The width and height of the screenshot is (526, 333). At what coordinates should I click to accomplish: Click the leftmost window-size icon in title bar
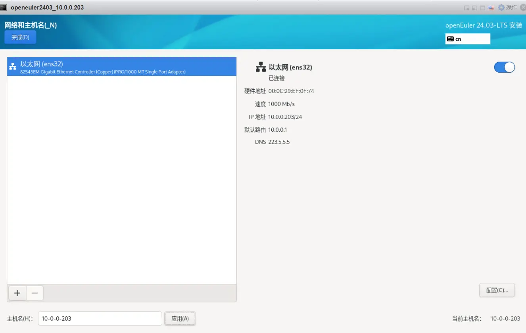[467, 8]
